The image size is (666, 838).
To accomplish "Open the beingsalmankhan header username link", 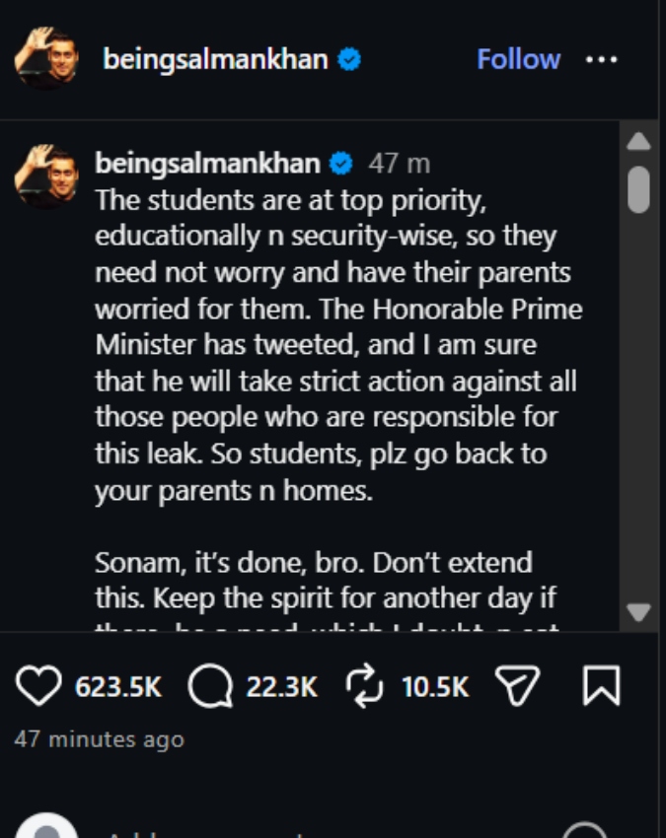I will [215, 59].
